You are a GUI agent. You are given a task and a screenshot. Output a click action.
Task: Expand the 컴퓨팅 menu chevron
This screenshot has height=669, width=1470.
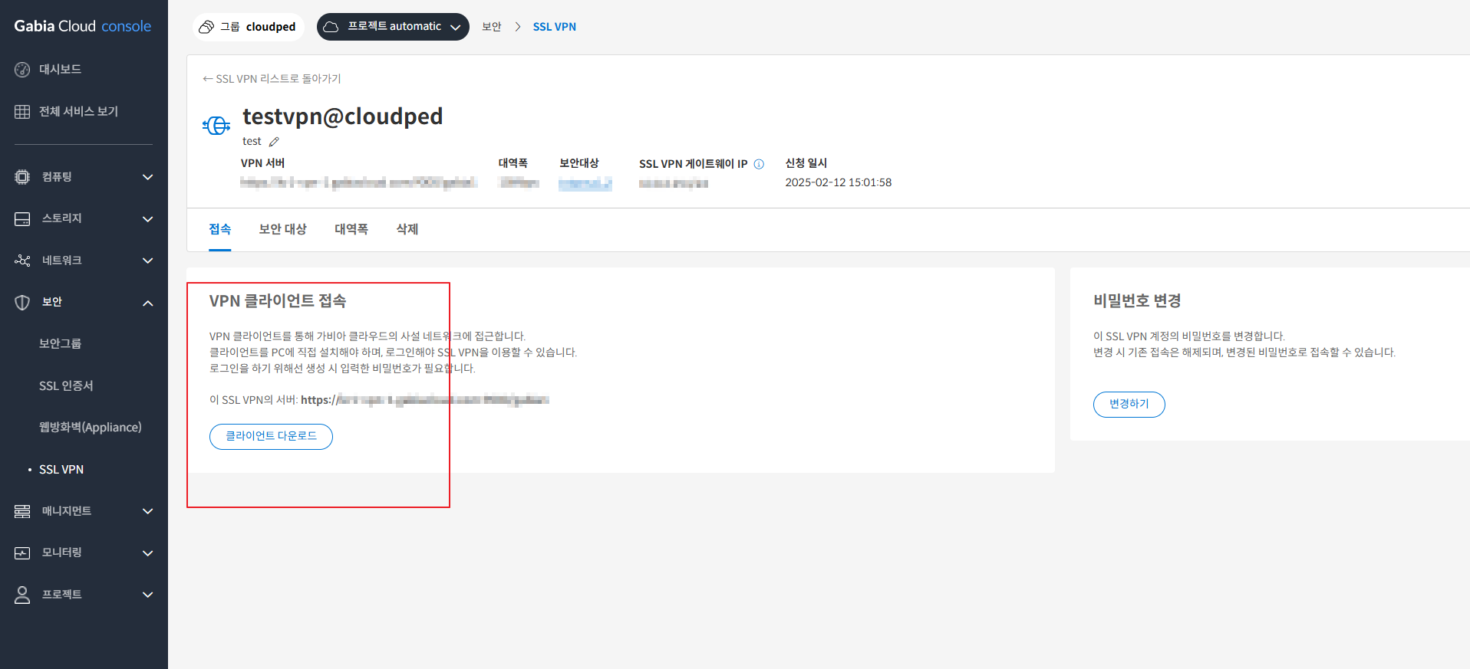148,177
